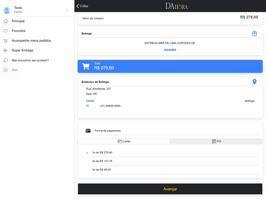Choose 2x de R$ 147,78 installment option

tap(102, 161)
